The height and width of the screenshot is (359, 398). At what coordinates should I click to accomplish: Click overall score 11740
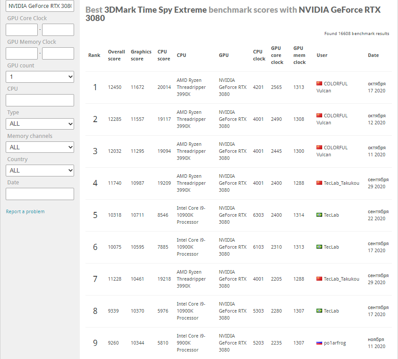point(114,183)
